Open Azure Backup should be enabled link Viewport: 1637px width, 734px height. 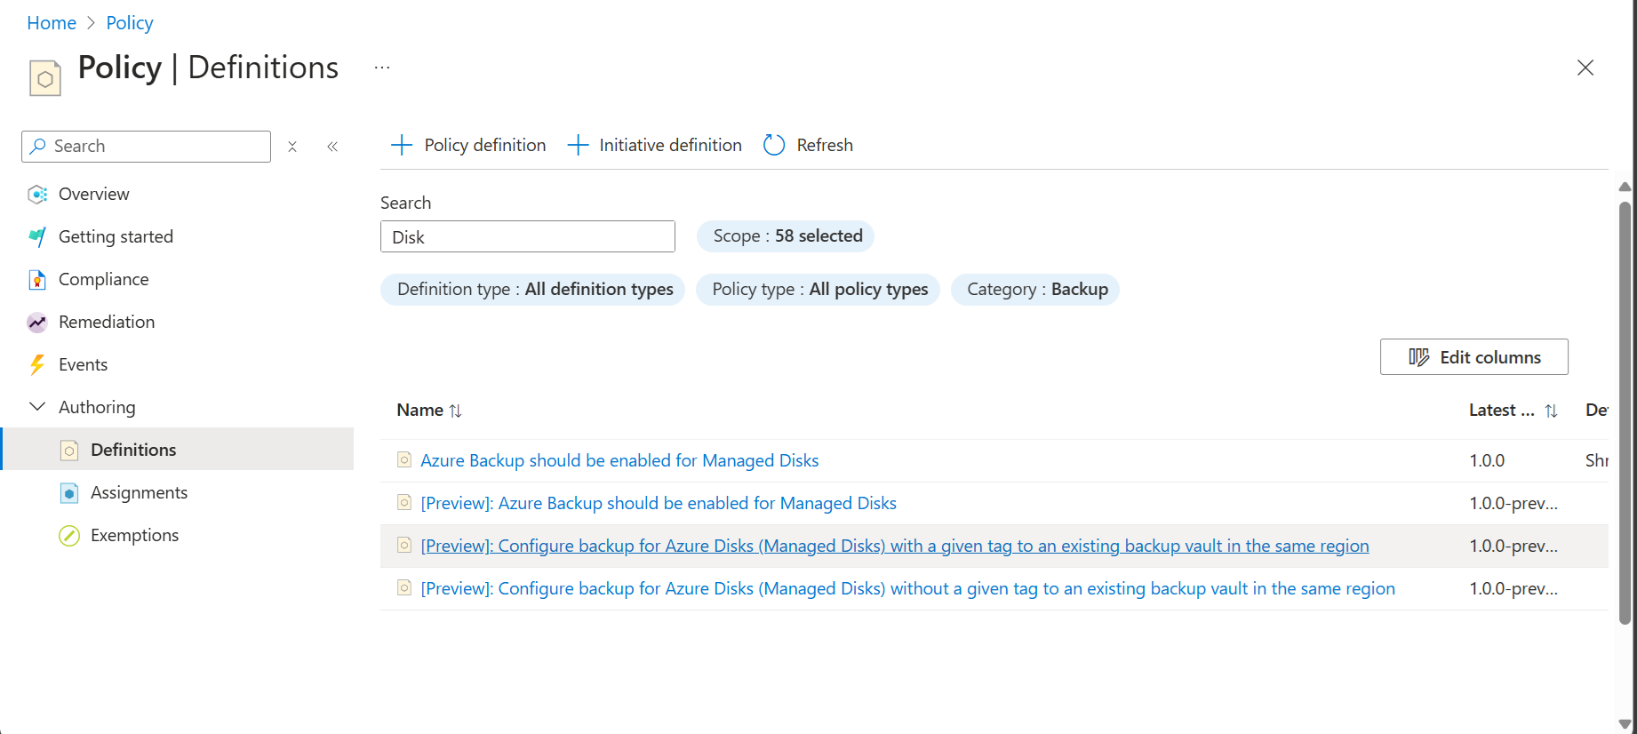[x=619, y=460]
